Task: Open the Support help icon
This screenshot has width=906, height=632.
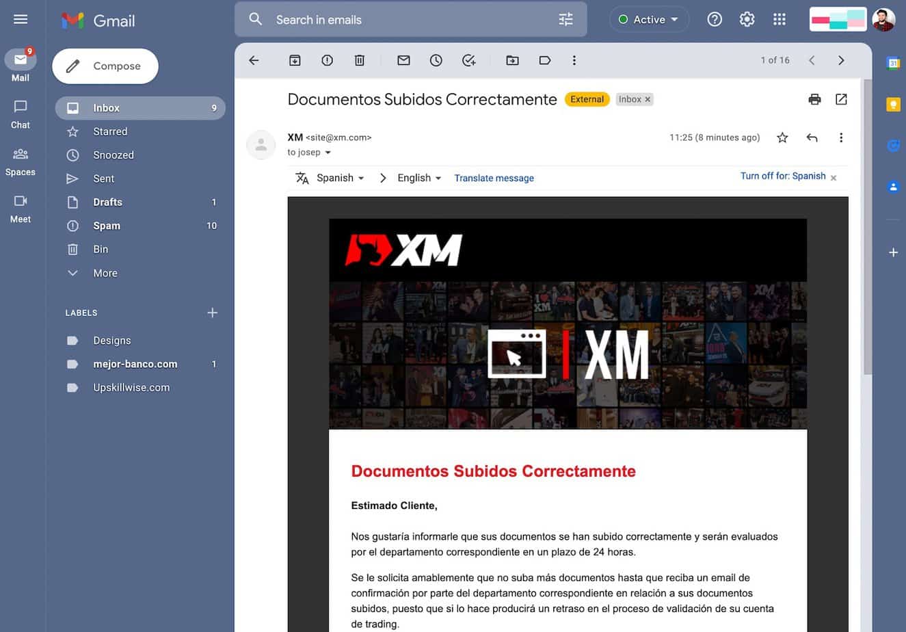Action: 715,19
